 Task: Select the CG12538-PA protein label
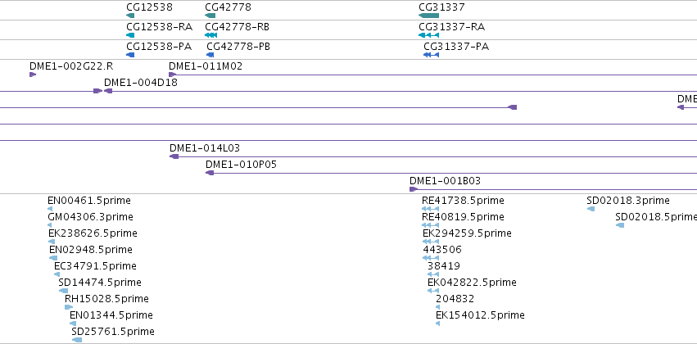[159, 47]
